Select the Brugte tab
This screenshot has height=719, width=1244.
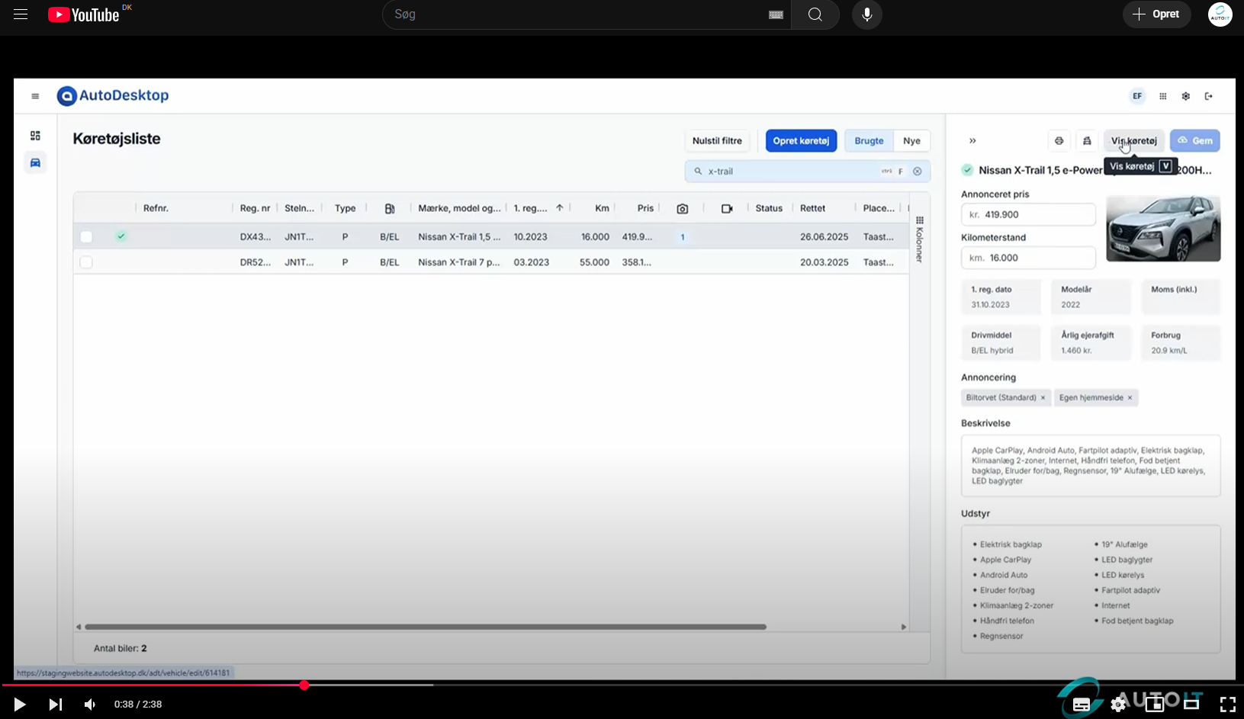tap(869, 141)
